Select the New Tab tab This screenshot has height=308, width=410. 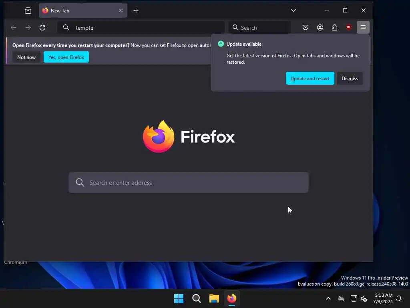coord(83,10)
